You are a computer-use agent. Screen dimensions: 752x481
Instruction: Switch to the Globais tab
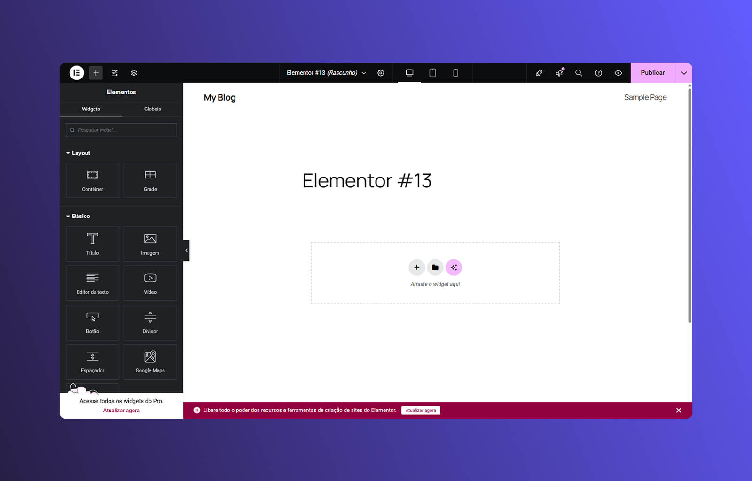coord(152,109)
